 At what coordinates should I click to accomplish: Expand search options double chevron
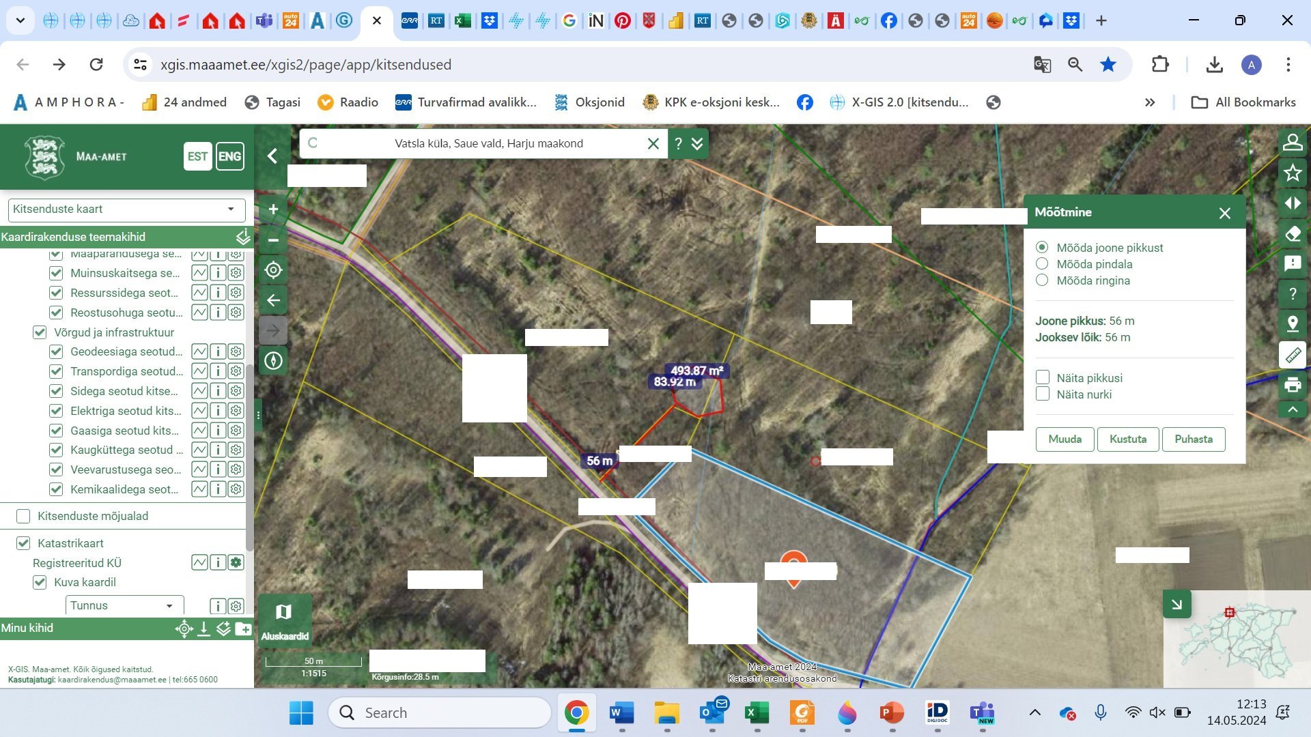[x=697, y=144]
